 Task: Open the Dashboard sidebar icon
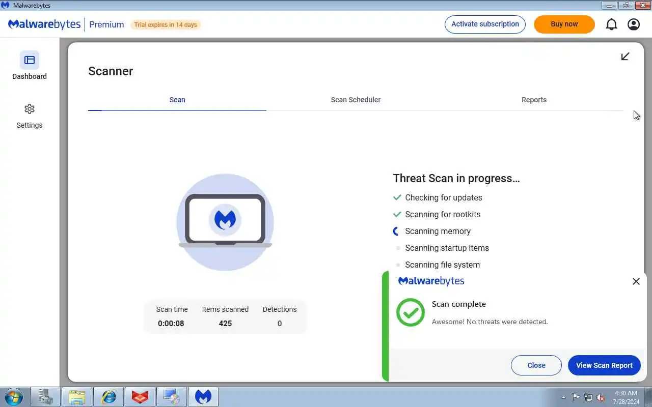tap(30, 60)
